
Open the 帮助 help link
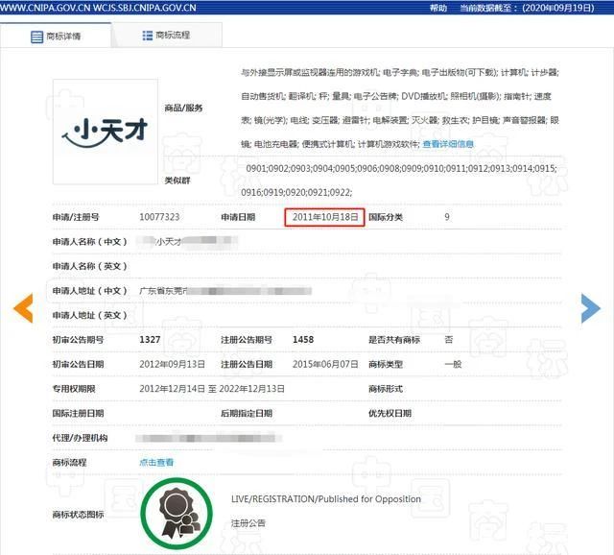pos(438,7)
